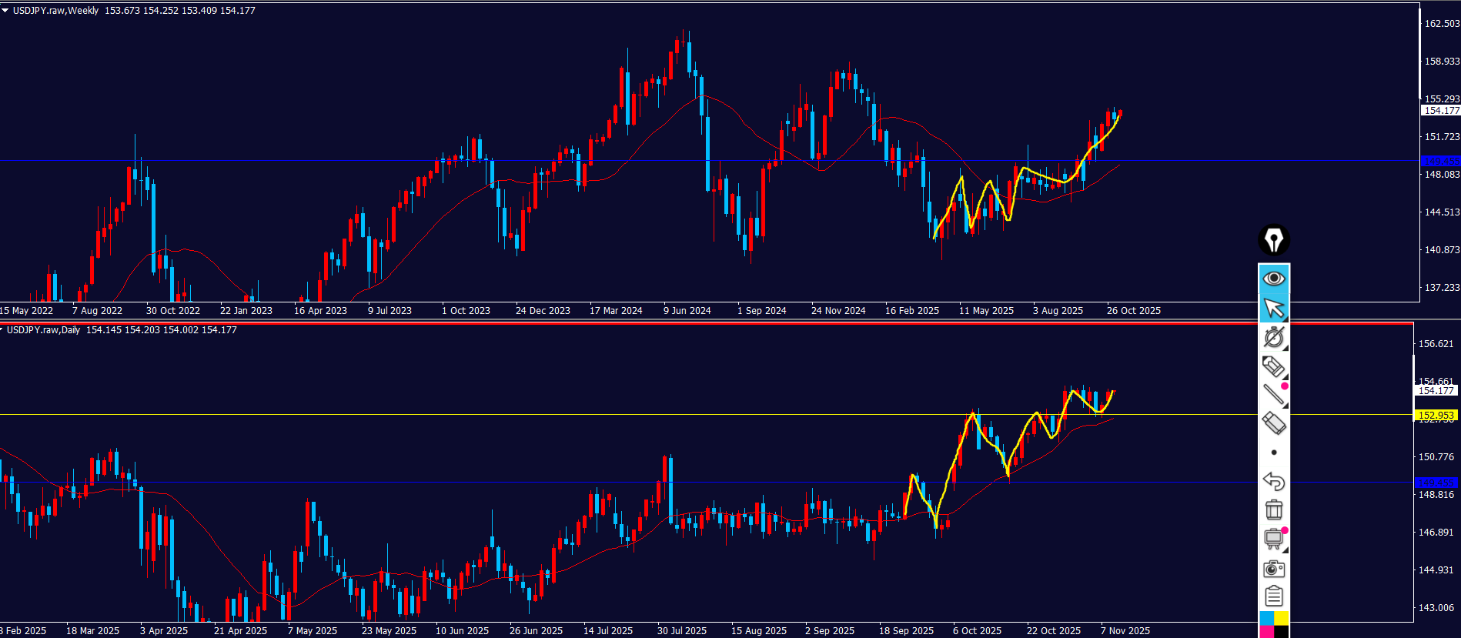The image size is (1461, 638).
Task: Click the 154.177 price tag on weekly chart
Action: [1440, 111]
